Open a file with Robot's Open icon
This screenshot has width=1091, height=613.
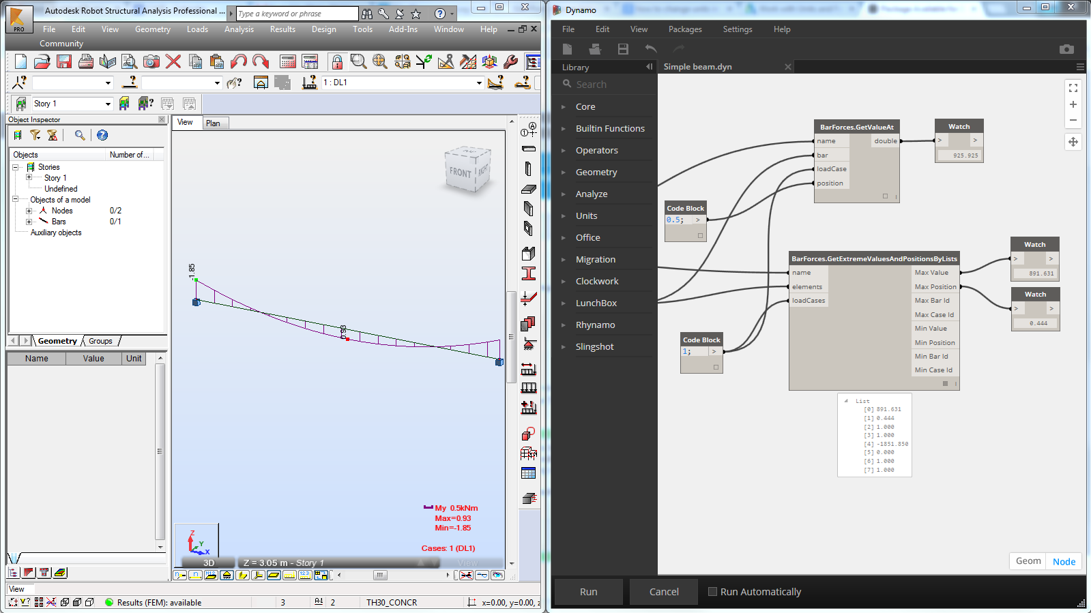click(42, 61)
